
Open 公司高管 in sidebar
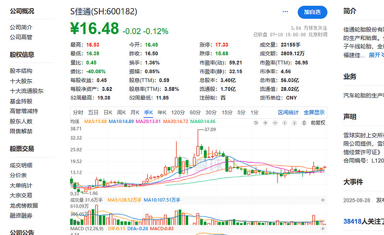coord(21,37)
